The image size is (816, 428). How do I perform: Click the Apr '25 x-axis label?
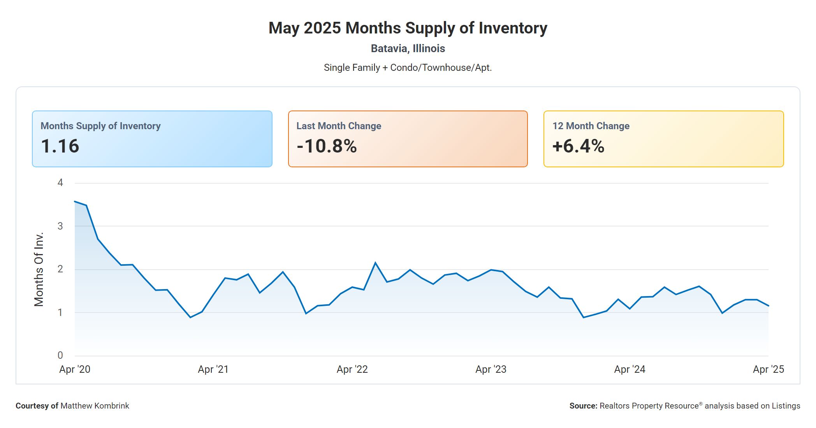(768, 369)
